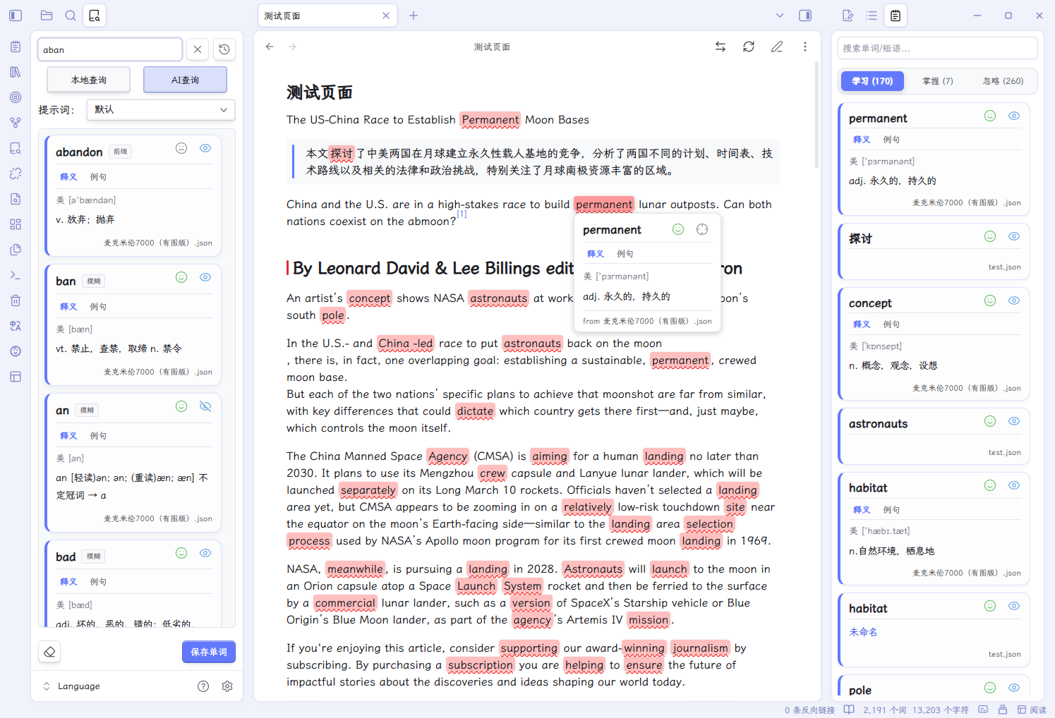The width and height of the screenshot is (1055, 718).
Task: Click the 本地查询 button
Action: 88,80
